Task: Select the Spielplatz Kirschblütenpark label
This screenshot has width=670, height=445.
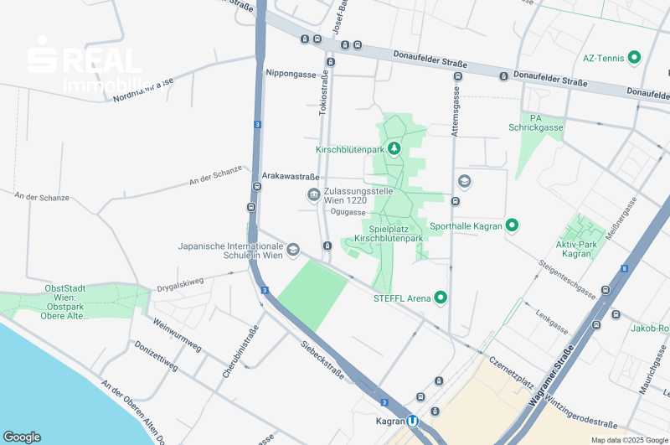Action: [389, 234]
